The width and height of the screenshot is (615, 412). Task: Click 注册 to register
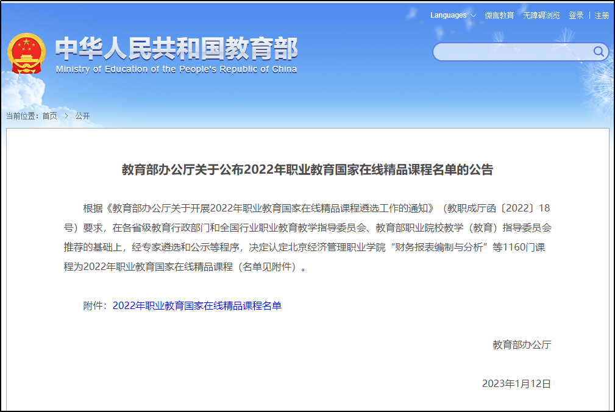tap(602, 15)
